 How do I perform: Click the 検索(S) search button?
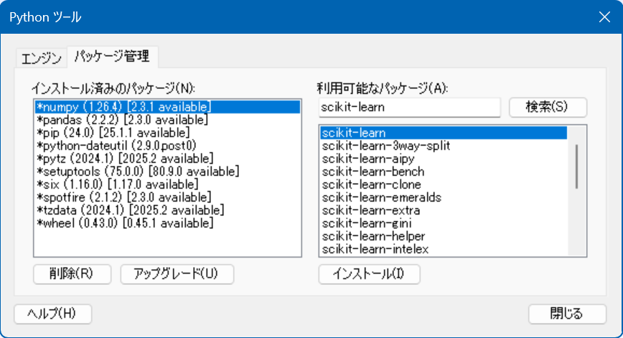[548, 107]
